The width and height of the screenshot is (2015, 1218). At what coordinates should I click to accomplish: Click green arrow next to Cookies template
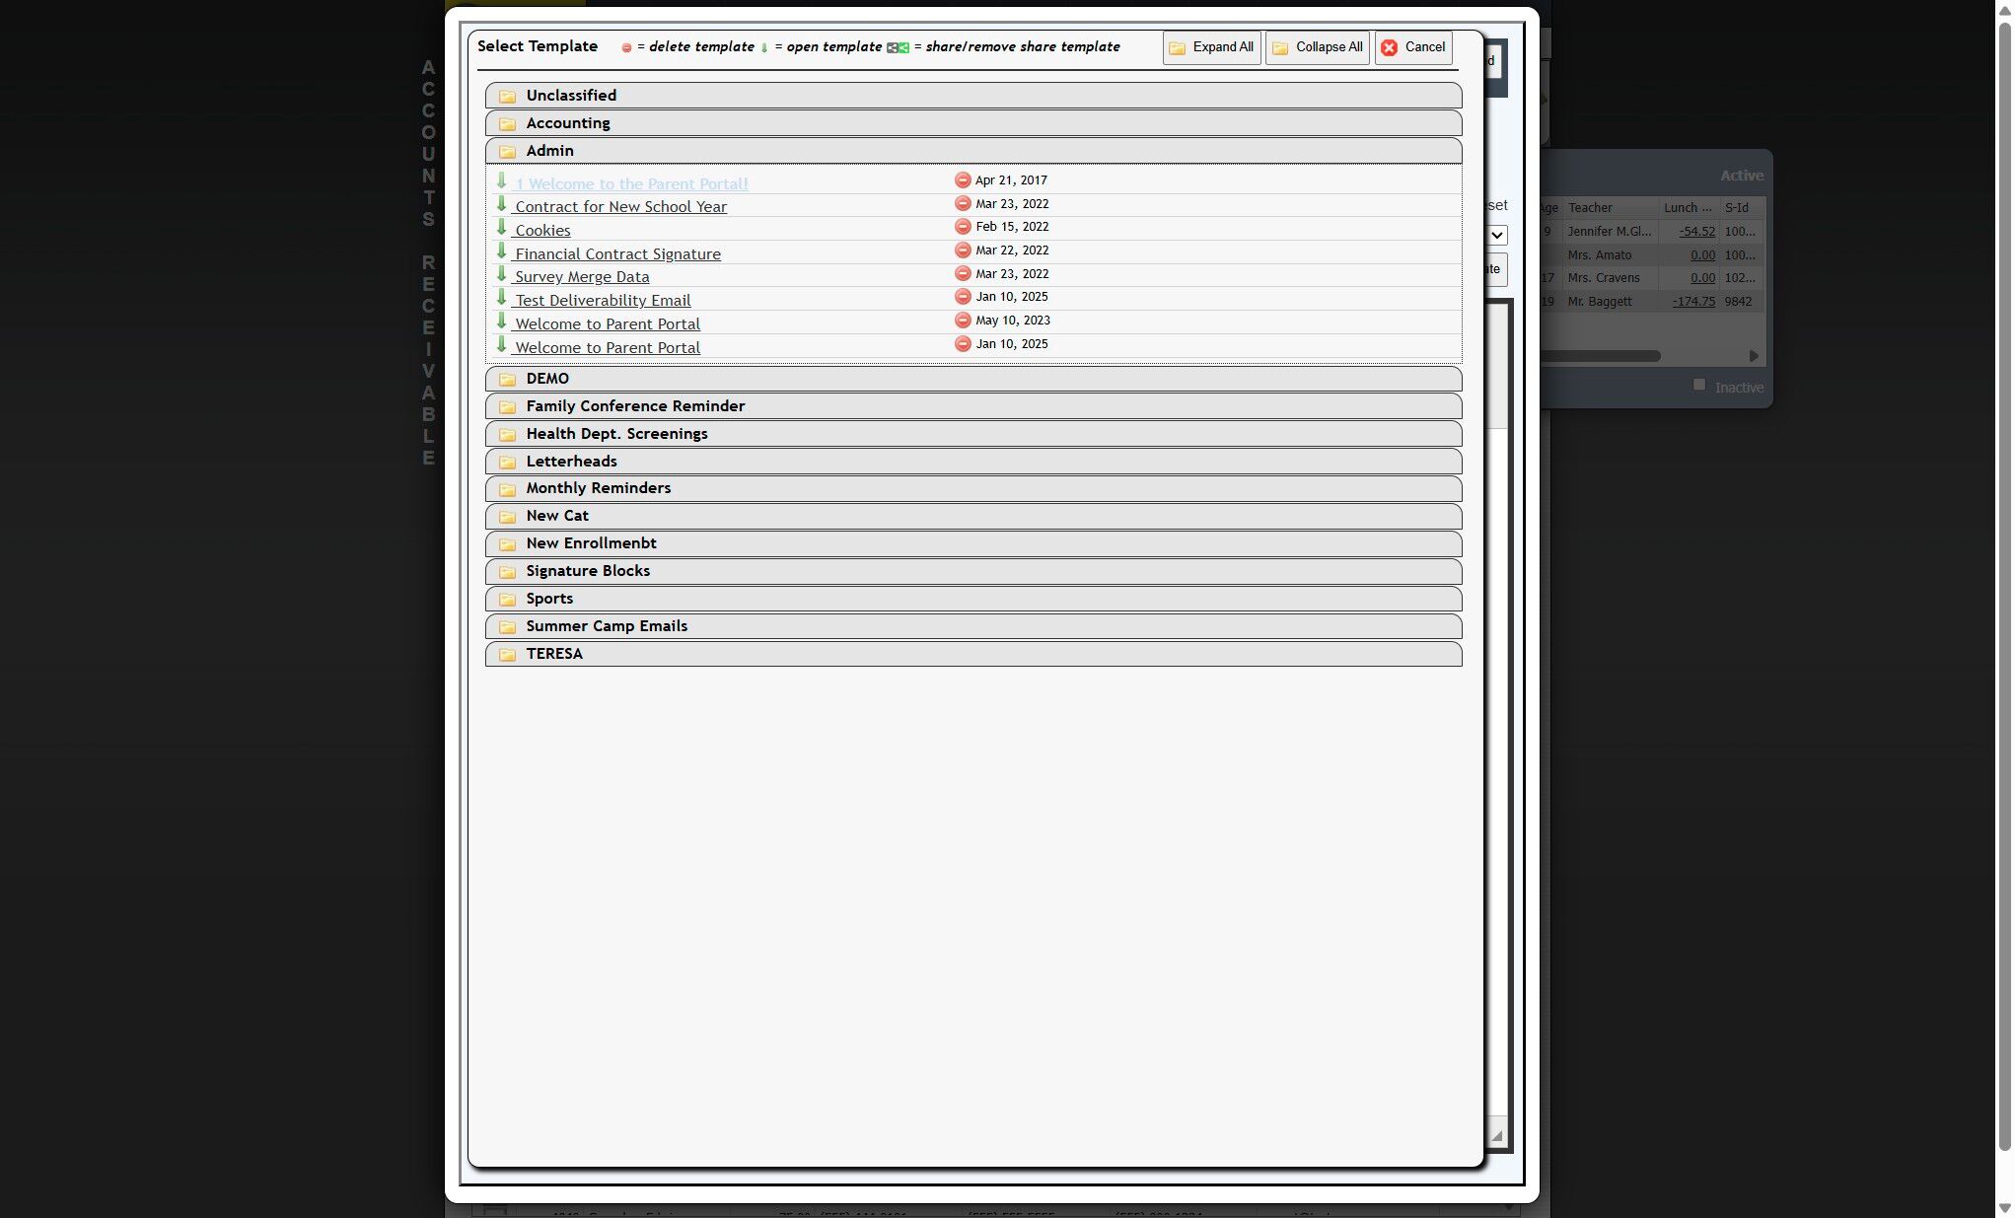pyautogui.click(x=501, y=228)
